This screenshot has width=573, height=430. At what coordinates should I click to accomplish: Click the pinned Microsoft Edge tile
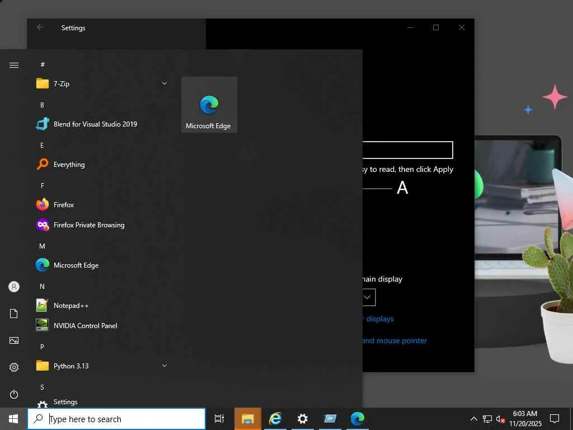point(209,105)
